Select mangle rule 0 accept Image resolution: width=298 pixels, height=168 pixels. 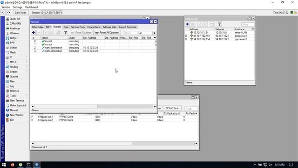tap(94, 41)
